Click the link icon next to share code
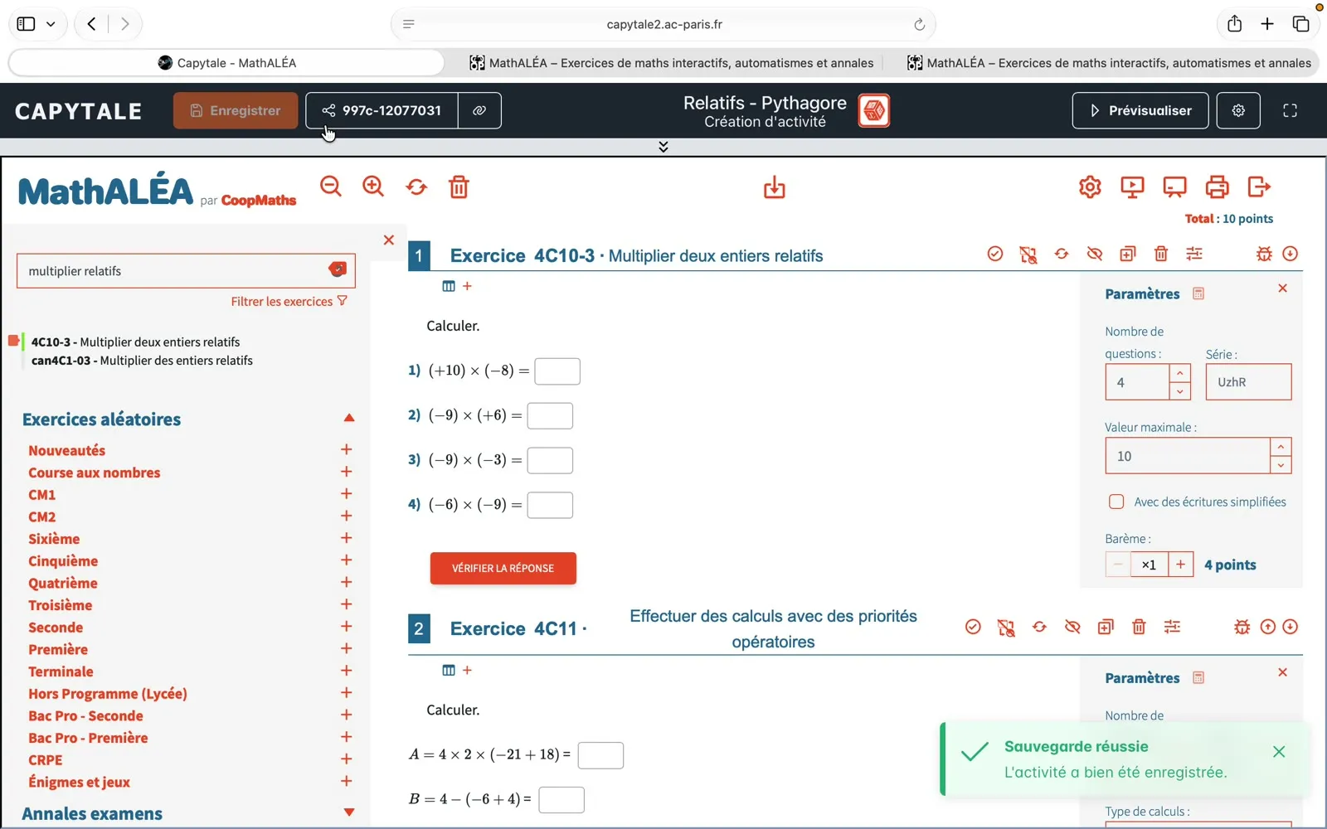This screenshot has height=829, width=1327. 479,110
